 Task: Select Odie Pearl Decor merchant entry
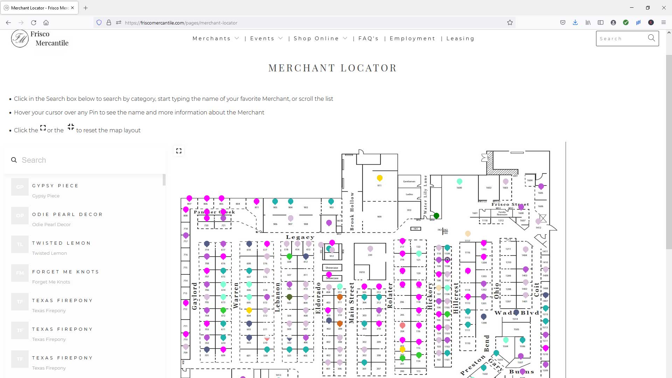click(84, 219)
